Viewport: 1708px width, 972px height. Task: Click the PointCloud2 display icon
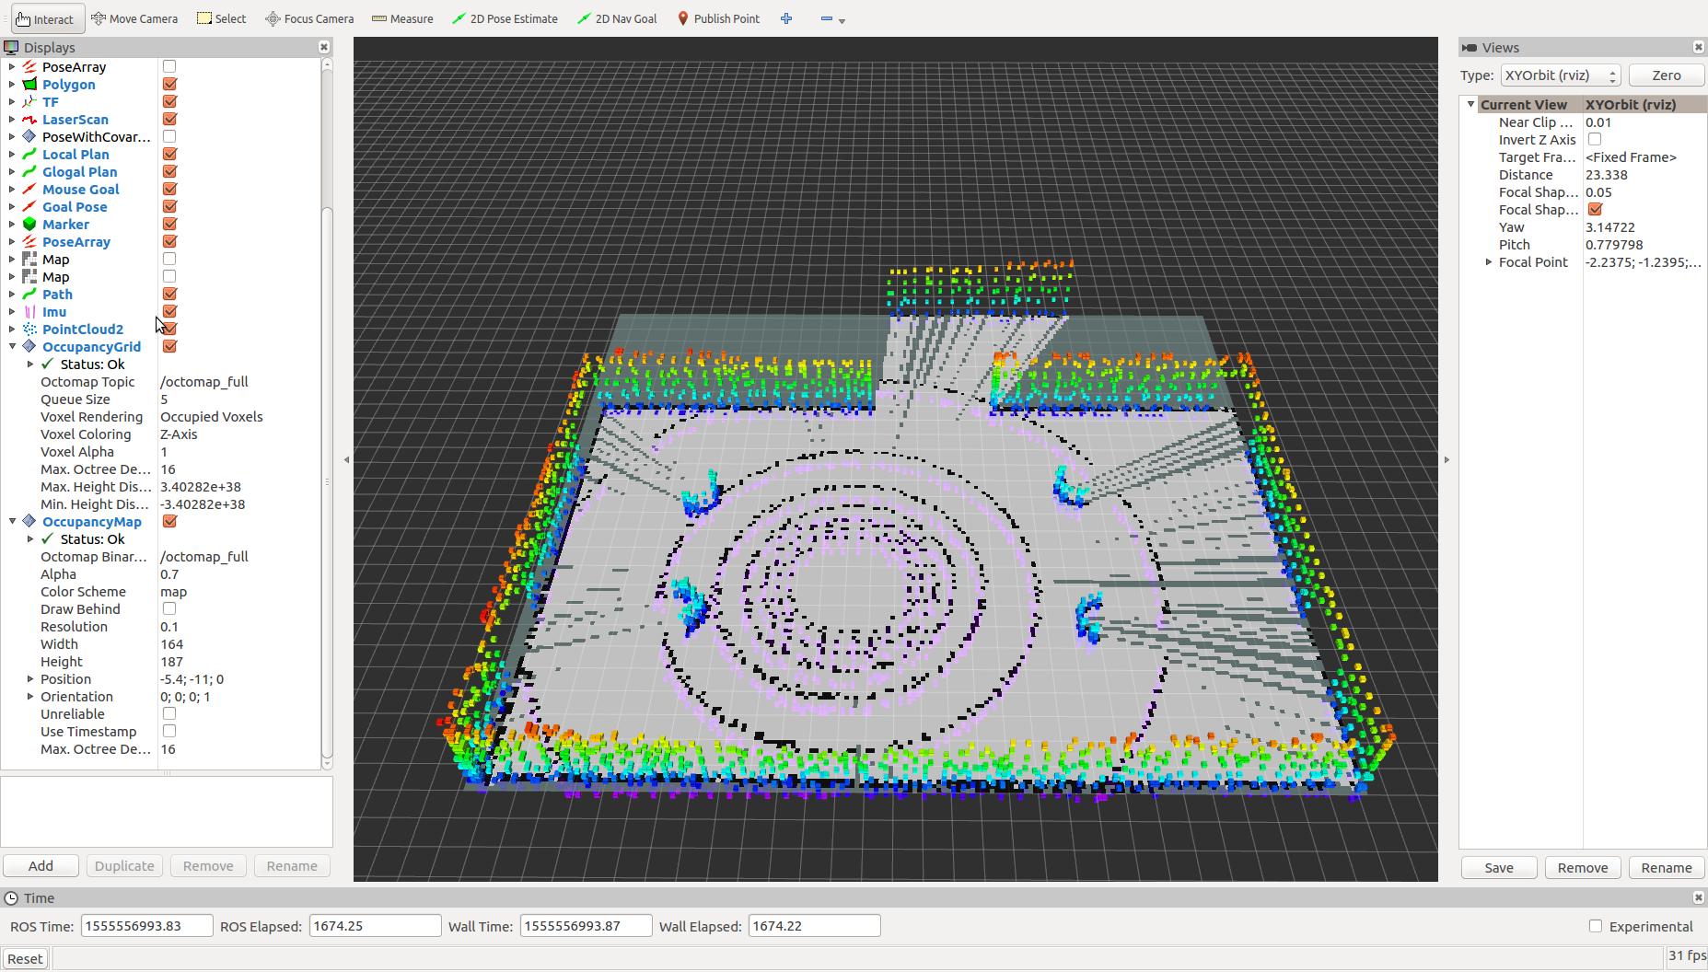29,329
